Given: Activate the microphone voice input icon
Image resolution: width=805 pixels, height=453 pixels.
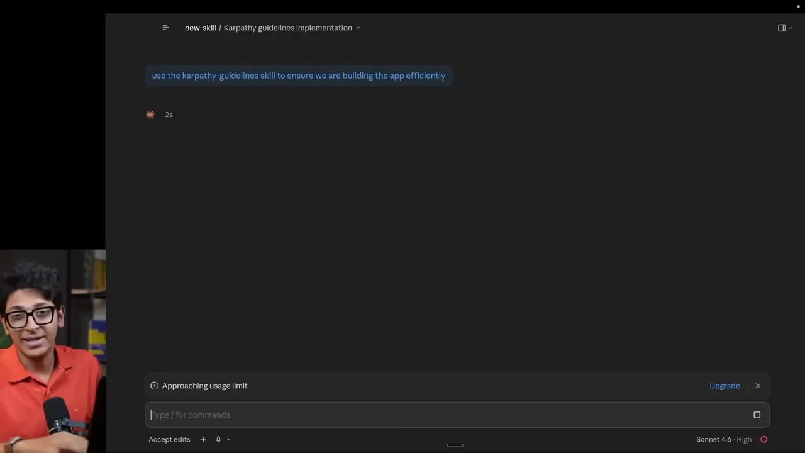Looking at the screenshot, I should [x=218, y=439].
